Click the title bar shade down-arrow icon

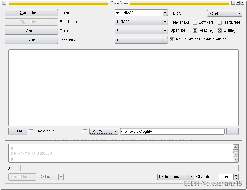click(238, 3)
